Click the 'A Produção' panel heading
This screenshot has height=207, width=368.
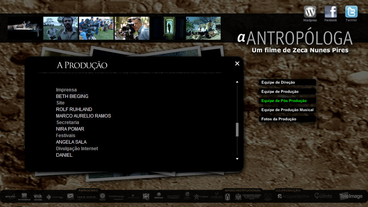(82, 65)
